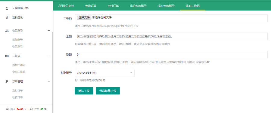271x113 pixels.
Task: Switch to the 添加收款账号 tab
Action: click(166, 6)
